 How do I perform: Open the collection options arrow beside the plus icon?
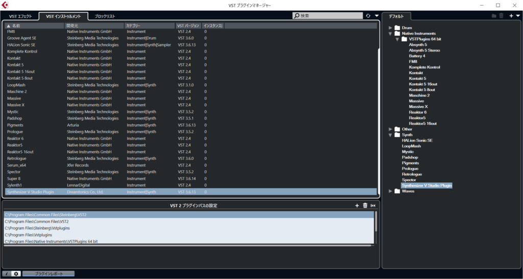pos(518,16)
